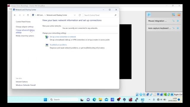
Task: Click VirtualBox keyboard capture arrow icon
Action: pyautogui.click(x=172, y=95)
